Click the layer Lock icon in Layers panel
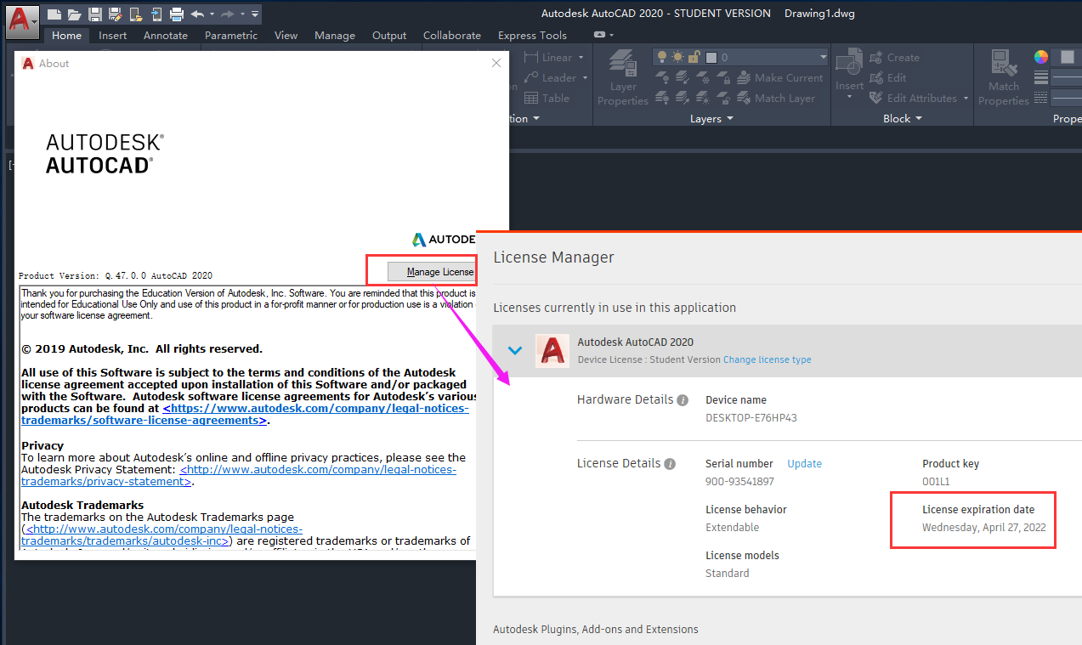Viewport: 1082px width, 645px height. pyautogui.click(x=724, y=78)
